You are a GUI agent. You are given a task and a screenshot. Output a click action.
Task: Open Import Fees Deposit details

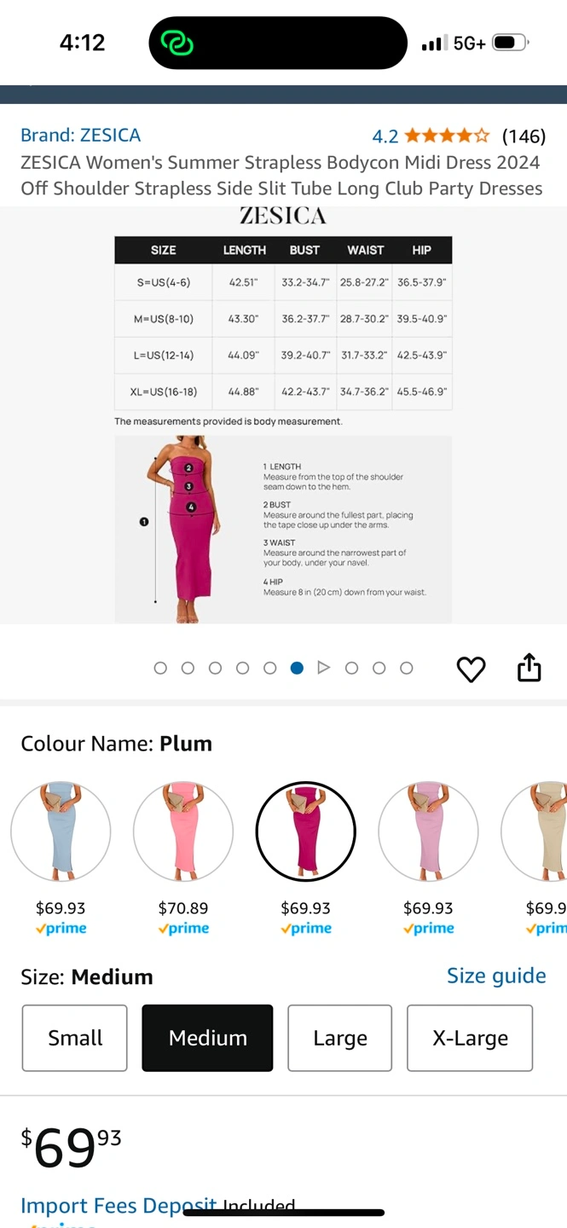(x=119, y=1206)
